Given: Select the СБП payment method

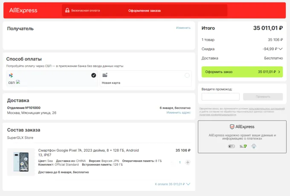Looking at the screenshot, I should click(52, 79).
